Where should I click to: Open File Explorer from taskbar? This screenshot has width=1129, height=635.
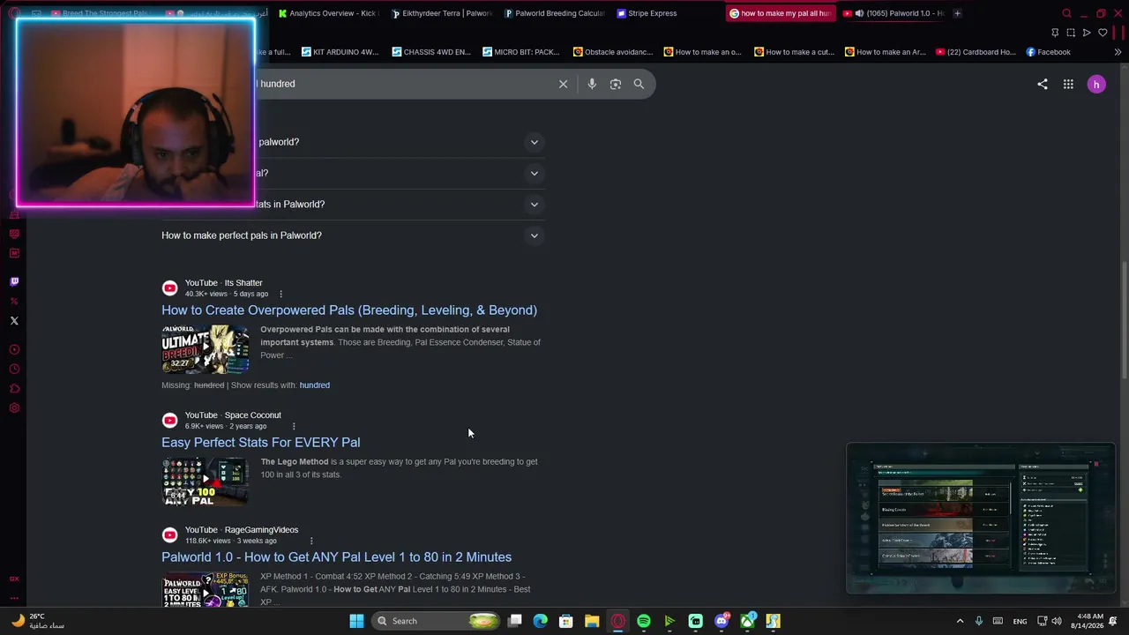click(592, 621)
